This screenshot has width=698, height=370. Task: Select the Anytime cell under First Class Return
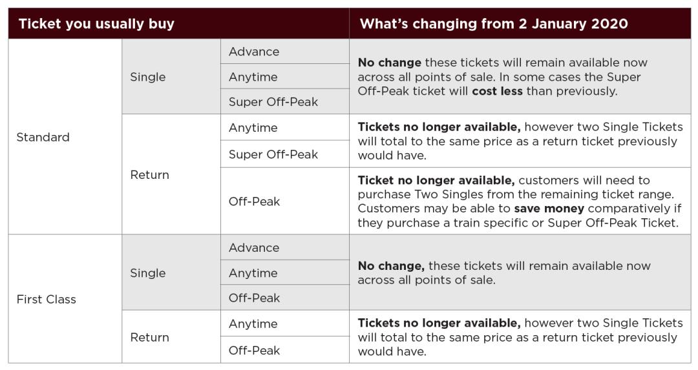253,324
